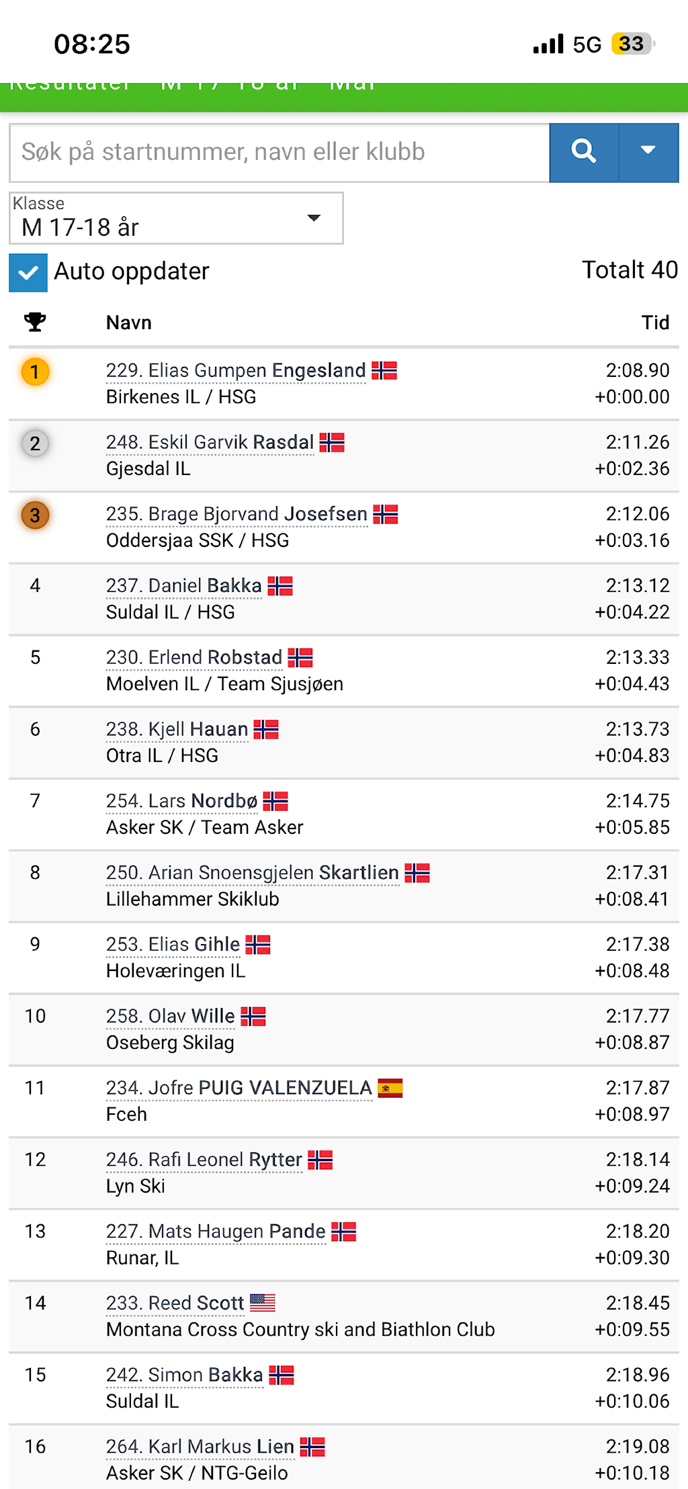Click the Norwegian flag beside Elias Gumpen Engesland
The image size is (688, 1489).
coord(384,371)
